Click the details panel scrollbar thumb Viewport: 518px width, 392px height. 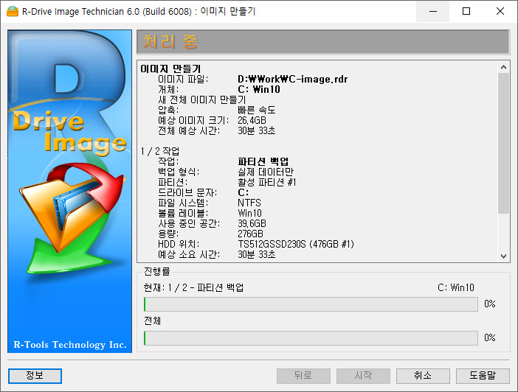[x=503, y=143]
